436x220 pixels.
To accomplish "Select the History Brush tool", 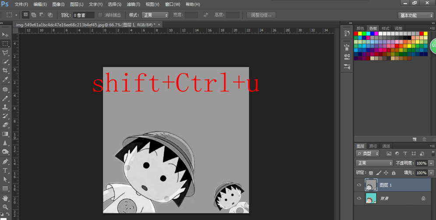I will (x=5, y=116).
